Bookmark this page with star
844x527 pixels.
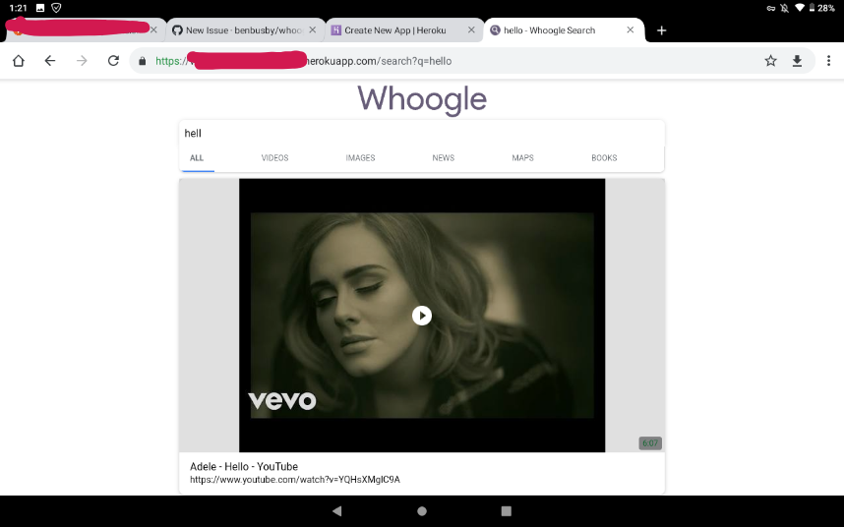(771, 61)
